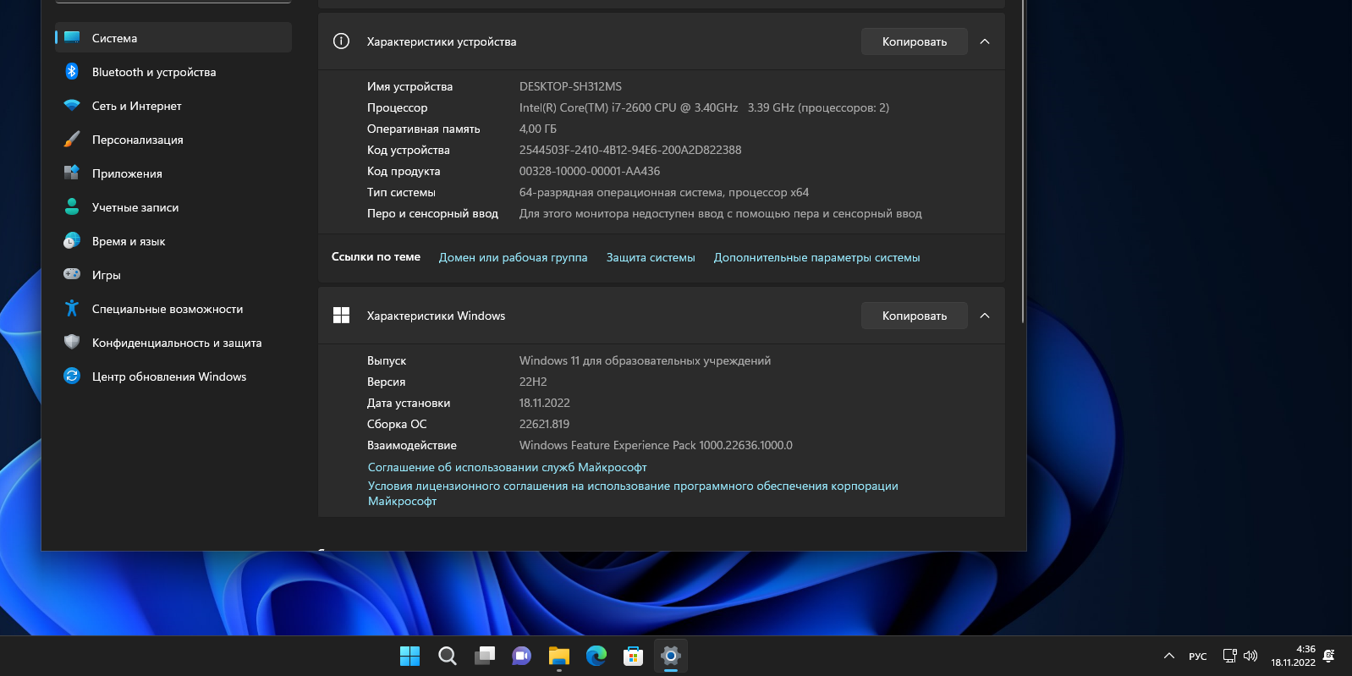
Task: Click the 64-разрядная операционная система text
Action: 664,192
